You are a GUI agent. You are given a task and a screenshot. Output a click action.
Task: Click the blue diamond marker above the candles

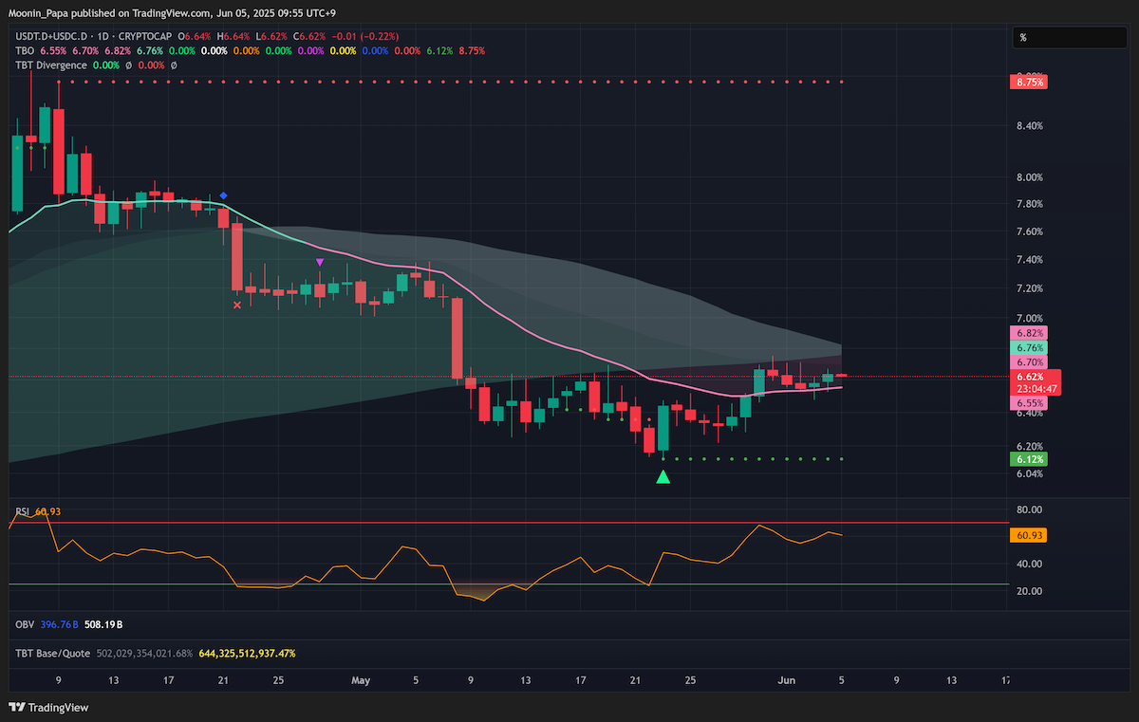click(224, 194)
